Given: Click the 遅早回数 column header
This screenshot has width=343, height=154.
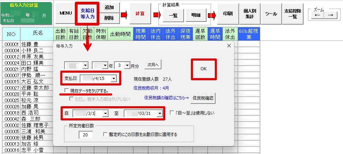Looking at the screenshot, I should 200,34.
